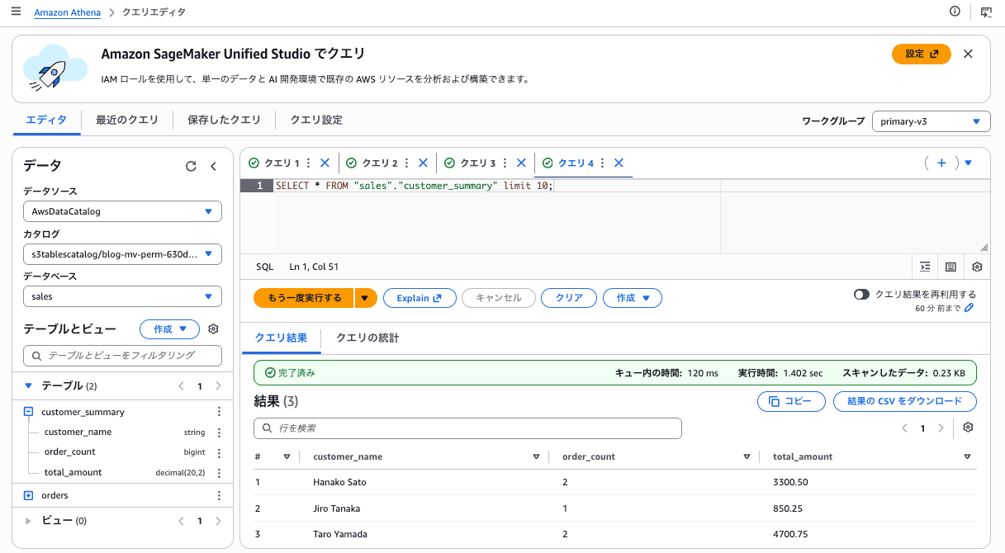Viewport: 1005px width, 553px height.
Task: Open the hamburger navigation menu
Action: point(17,12)
